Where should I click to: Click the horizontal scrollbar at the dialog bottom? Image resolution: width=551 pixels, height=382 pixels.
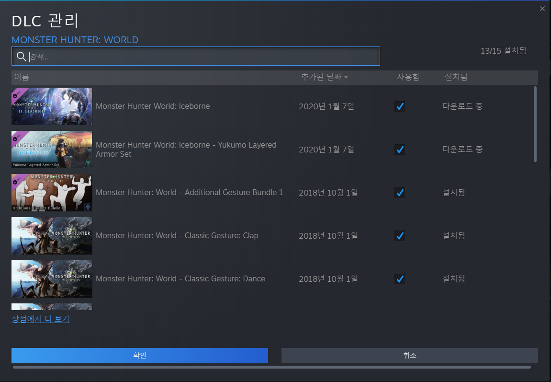click(x=271, y=367)
